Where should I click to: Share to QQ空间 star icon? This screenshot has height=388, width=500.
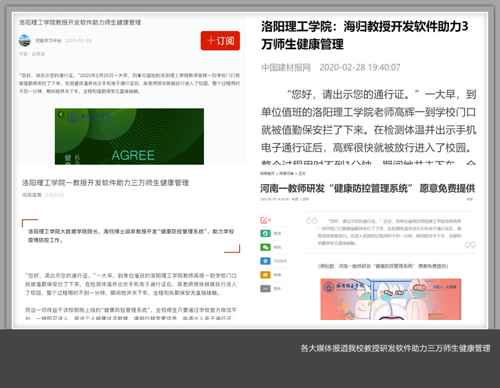coord(265,261)
